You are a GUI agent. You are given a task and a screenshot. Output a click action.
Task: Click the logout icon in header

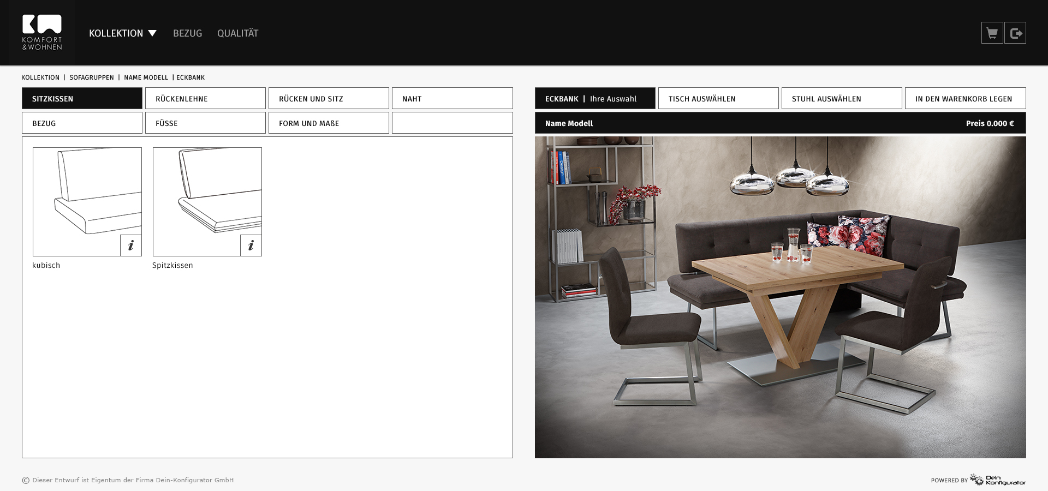1015,33
